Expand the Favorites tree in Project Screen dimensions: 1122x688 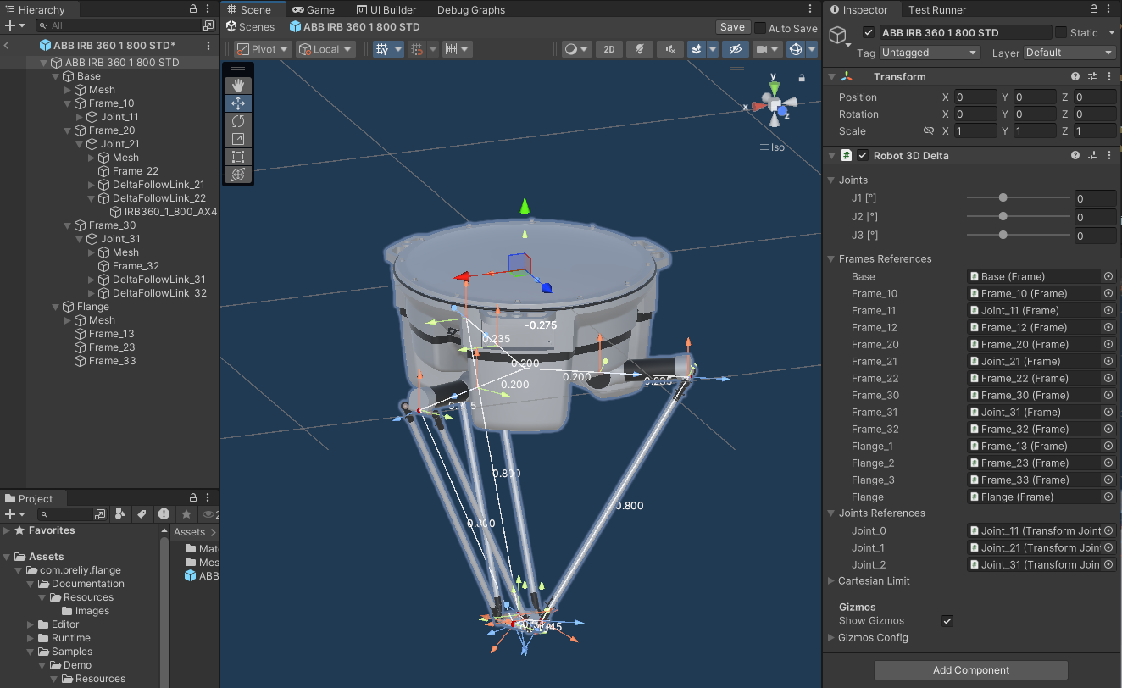tap(7, 530)
